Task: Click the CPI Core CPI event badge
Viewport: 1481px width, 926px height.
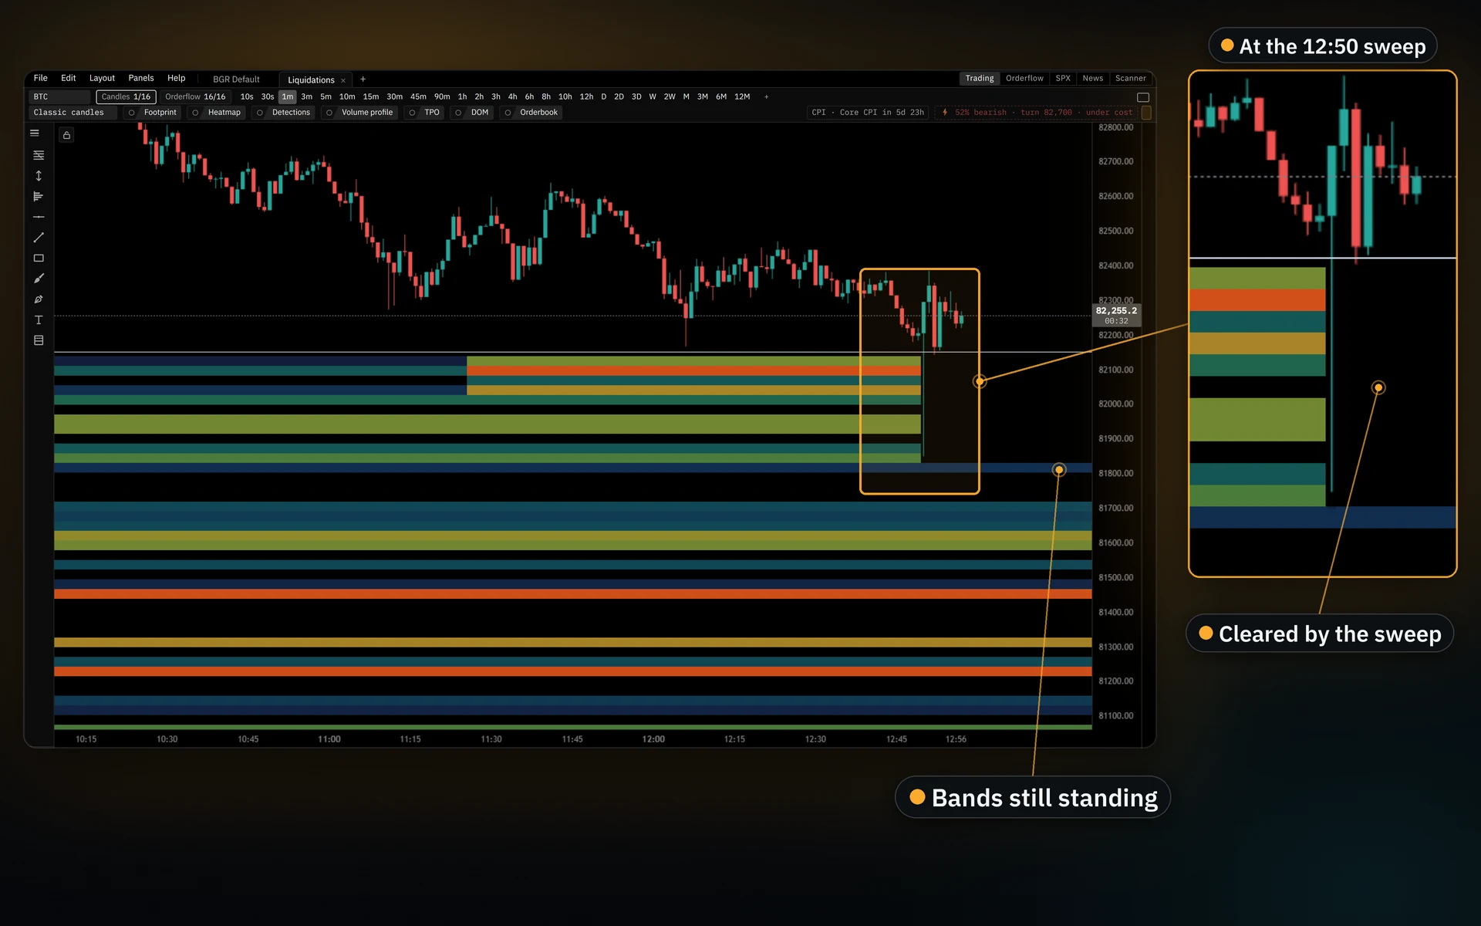Action: pos(868,113)
